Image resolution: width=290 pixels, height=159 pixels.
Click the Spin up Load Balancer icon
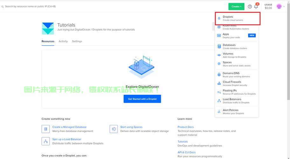click(45, 141)
